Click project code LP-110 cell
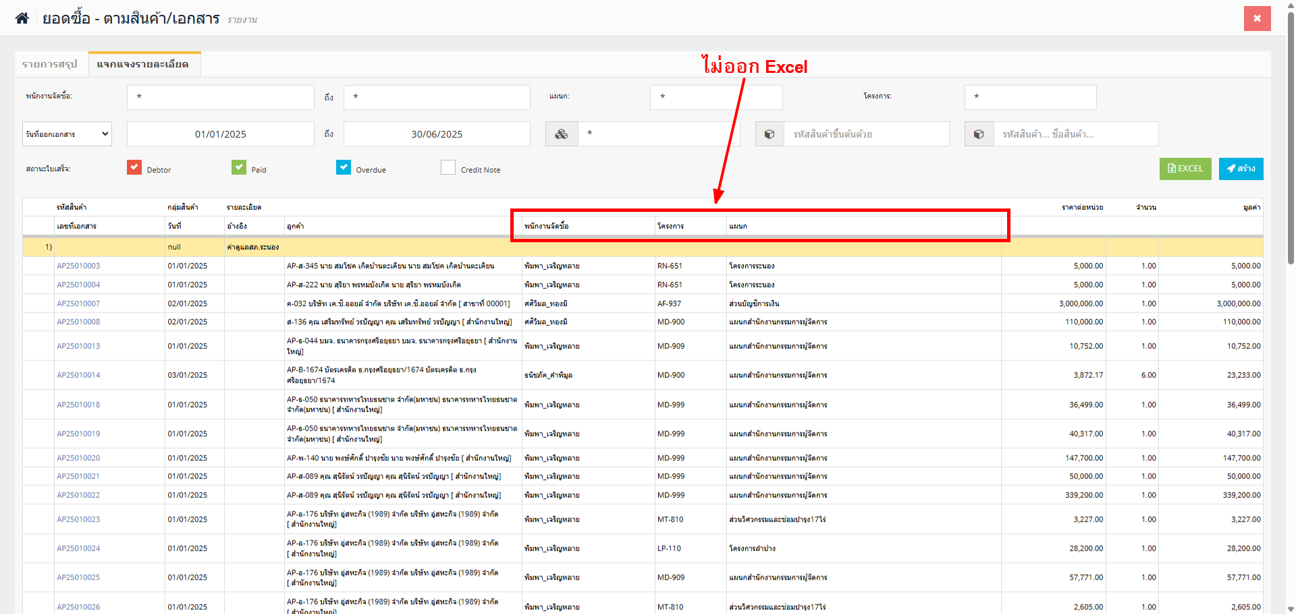1296x614 pixels. [x=670, y=549]
